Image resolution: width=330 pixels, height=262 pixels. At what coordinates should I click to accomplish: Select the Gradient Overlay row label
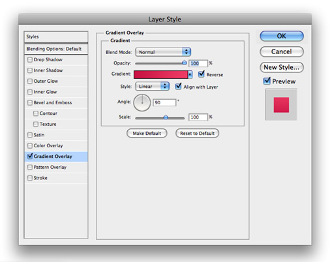click(53, 156)
